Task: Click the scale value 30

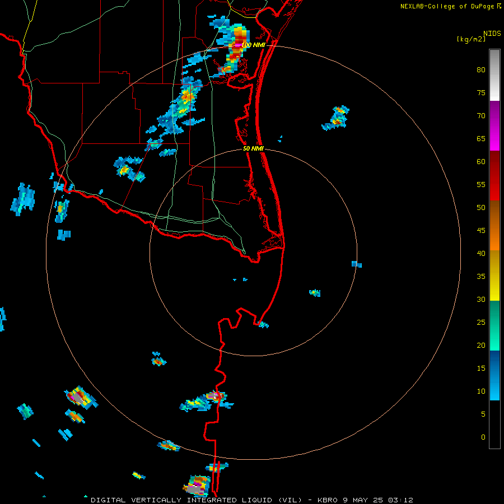Action: pos(481,299)
